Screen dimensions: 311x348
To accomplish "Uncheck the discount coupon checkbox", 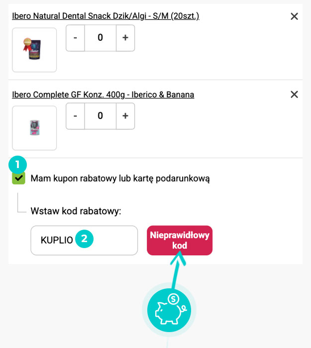I will coord(18,178).
